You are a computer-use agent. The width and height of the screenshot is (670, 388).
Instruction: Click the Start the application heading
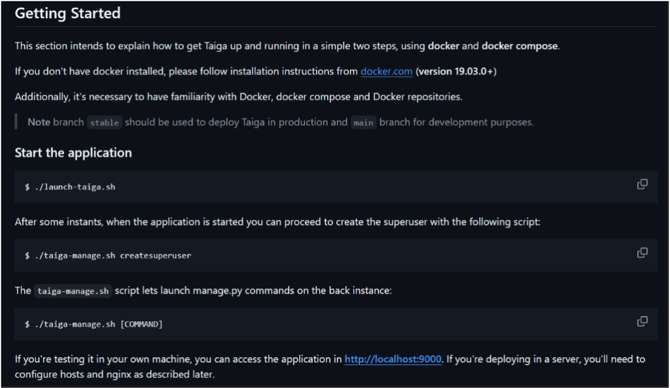coord(73,153)
